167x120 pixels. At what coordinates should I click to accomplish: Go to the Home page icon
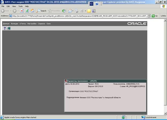point(32,11)
